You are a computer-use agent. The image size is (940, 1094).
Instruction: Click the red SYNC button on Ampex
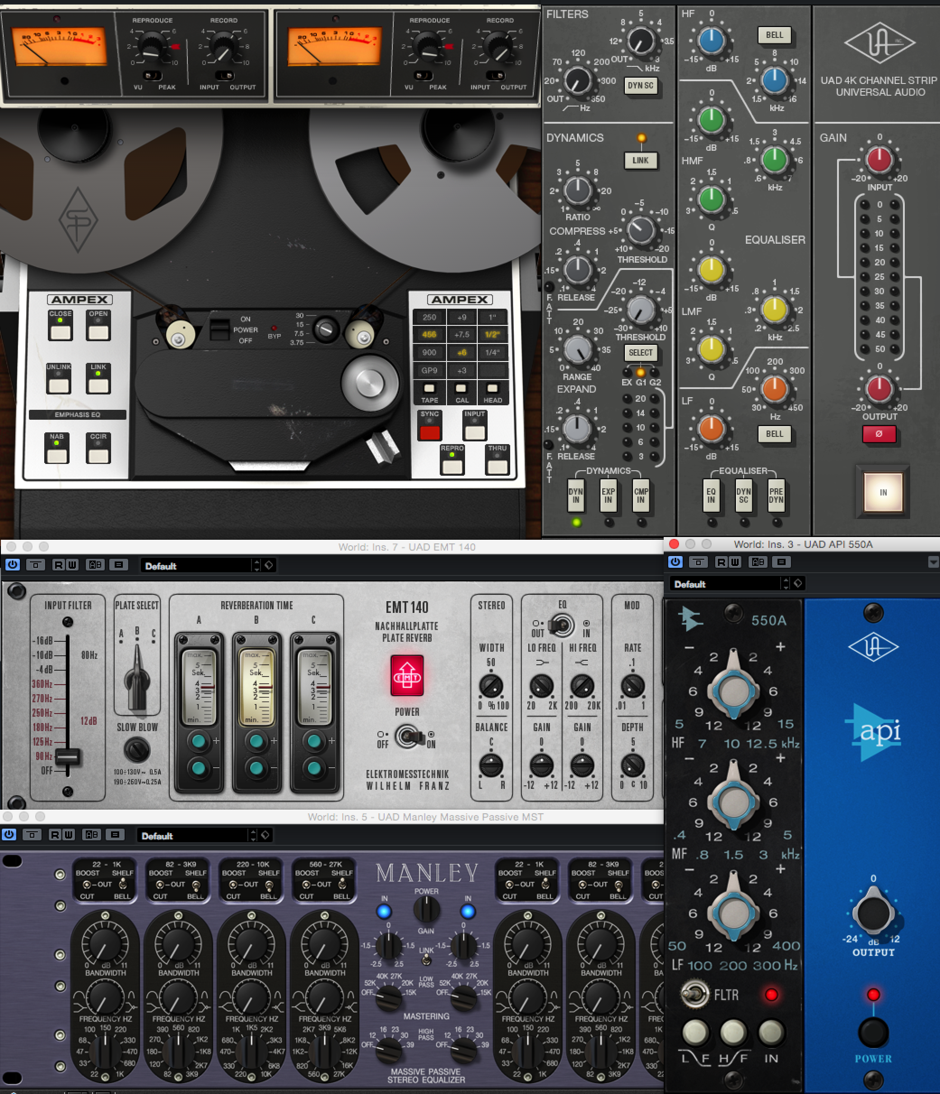[x=429, y=432]
